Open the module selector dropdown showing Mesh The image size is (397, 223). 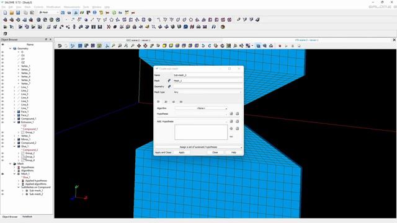pos(48,12)
